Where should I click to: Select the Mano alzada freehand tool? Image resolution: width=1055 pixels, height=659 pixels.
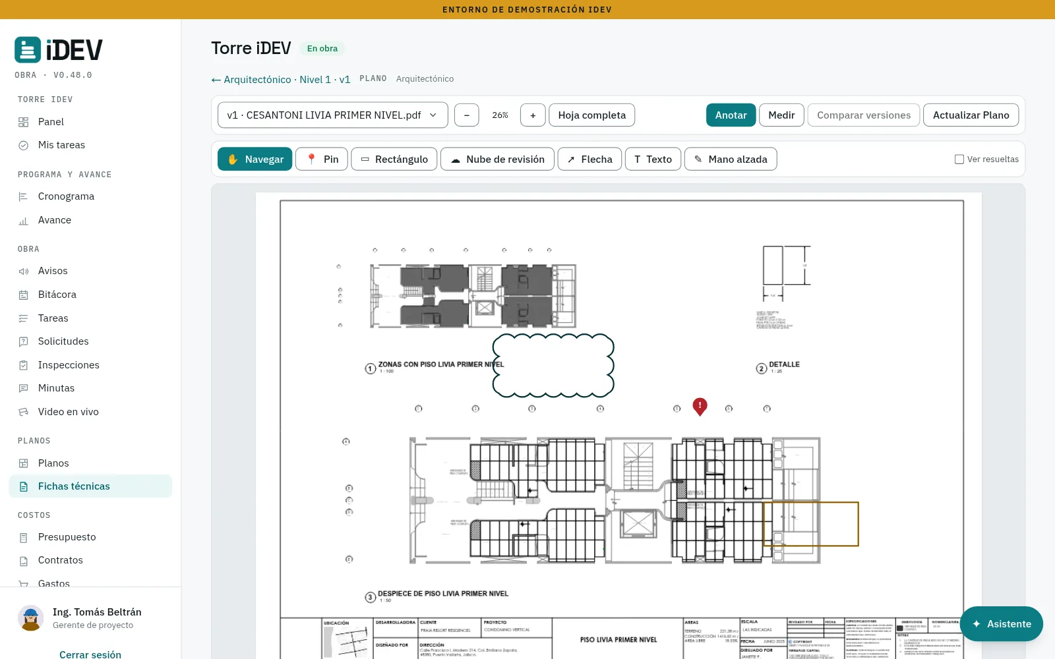[731, 159]
